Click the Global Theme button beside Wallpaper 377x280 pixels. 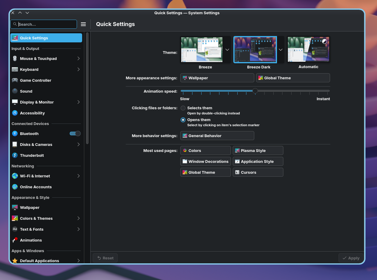click(293, 78)
